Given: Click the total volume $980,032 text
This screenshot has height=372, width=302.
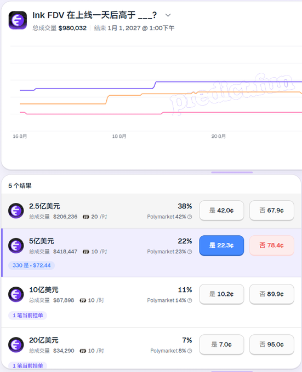Looking at the screenshot, I should tap(72, 28).
